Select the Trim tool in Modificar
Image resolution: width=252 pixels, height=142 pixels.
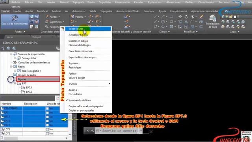pyautogui.click(x=193, y=17)
